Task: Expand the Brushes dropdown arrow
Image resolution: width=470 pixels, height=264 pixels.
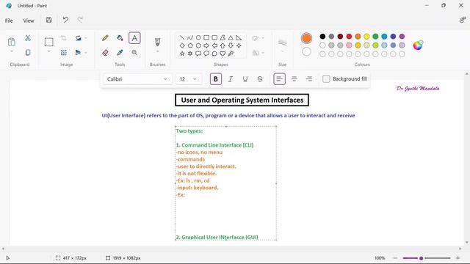Action: [x=157, y=51]
